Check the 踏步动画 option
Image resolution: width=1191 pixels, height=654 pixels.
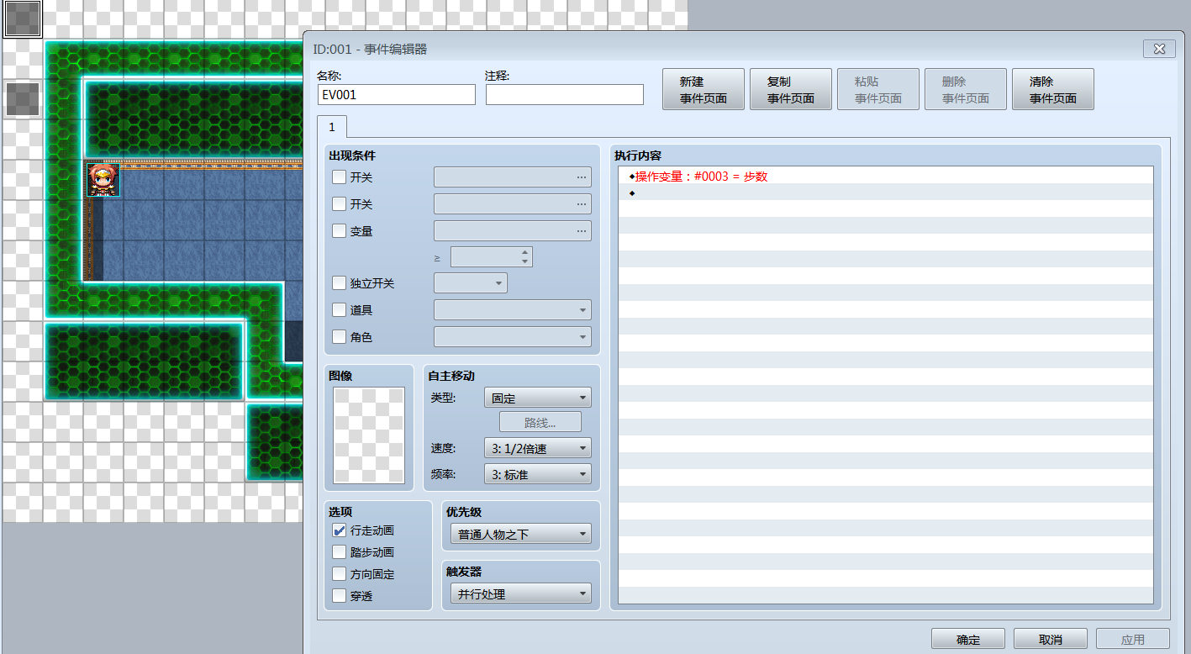pyautogui.click(x=340, y=552)
